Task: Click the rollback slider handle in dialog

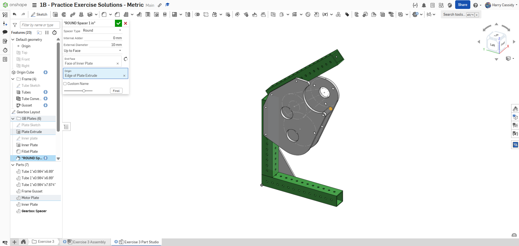Action: point(84,91)
